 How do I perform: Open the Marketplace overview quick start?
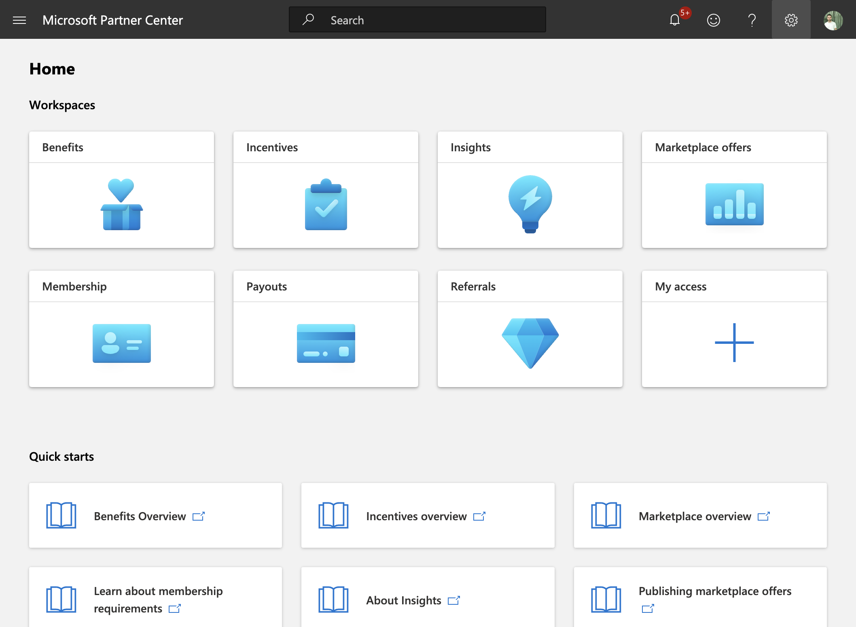pyautogui.click(x=700, y=515)
